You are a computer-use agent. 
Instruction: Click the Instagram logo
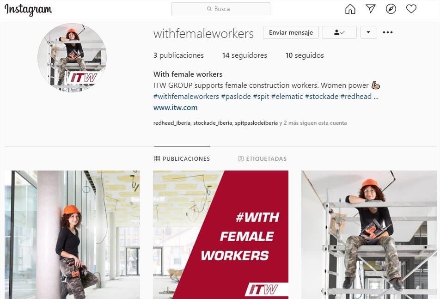point(28,10)
